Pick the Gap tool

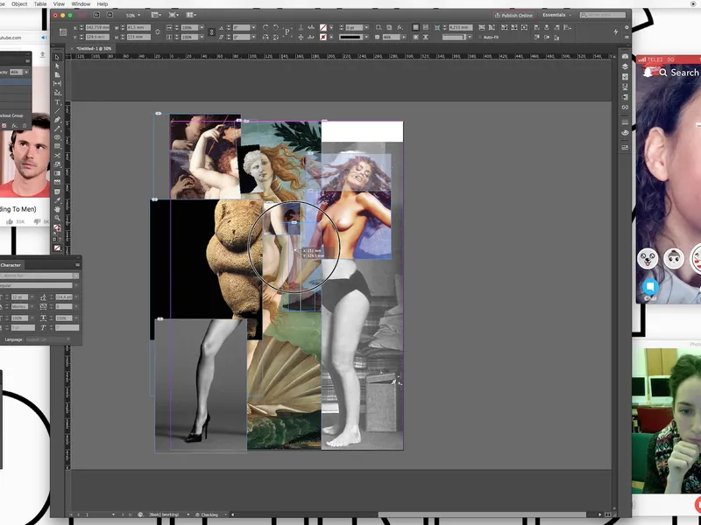coord(57,83)
